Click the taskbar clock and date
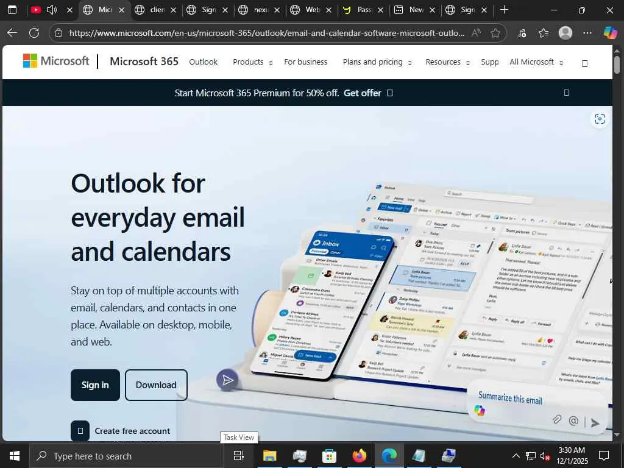The image size is (624, 468). click(572, 456)
